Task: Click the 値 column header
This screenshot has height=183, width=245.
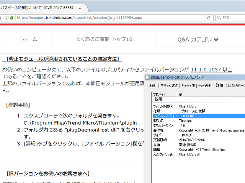Action: 211,94
